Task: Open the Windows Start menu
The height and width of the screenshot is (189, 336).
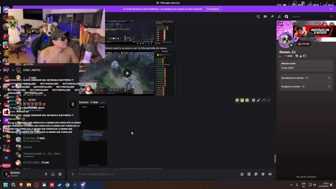Action: [x=6, y=185]
